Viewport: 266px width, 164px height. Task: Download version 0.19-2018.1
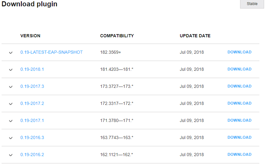[x=239, y=69]
